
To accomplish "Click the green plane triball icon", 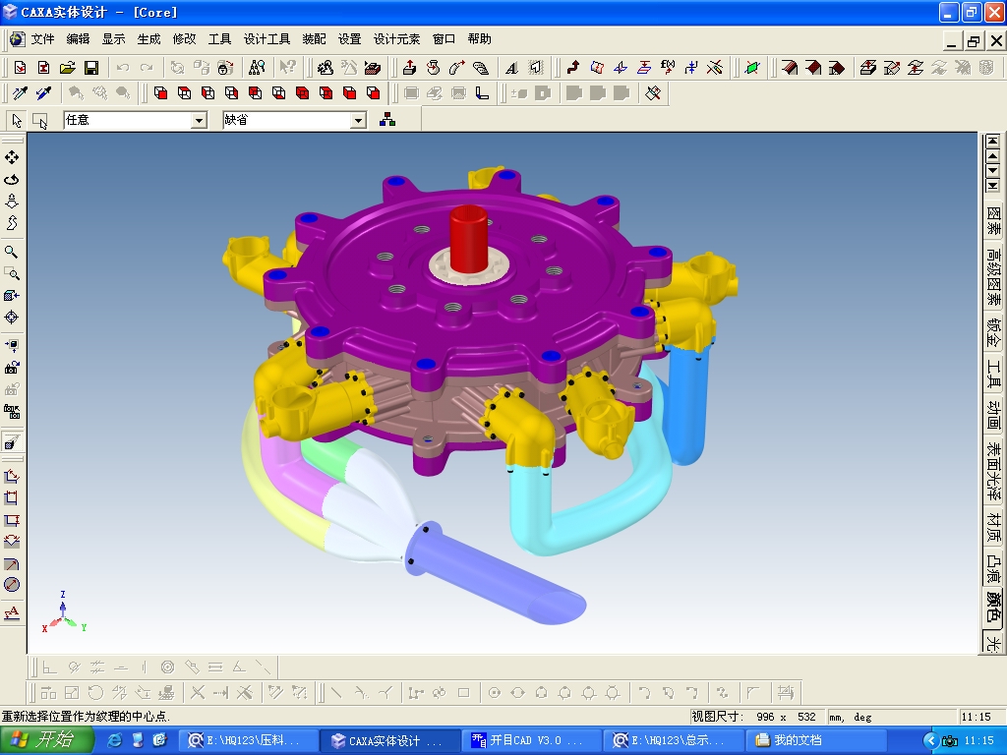I will pyautogui.click(x=752, y=68).
